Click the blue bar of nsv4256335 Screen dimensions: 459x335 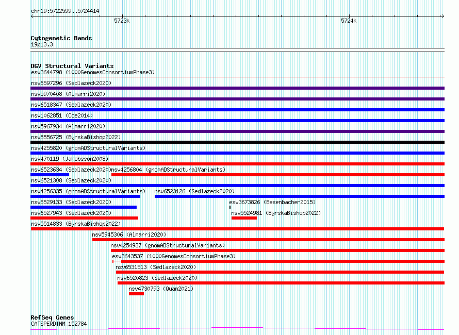point(85,196)
